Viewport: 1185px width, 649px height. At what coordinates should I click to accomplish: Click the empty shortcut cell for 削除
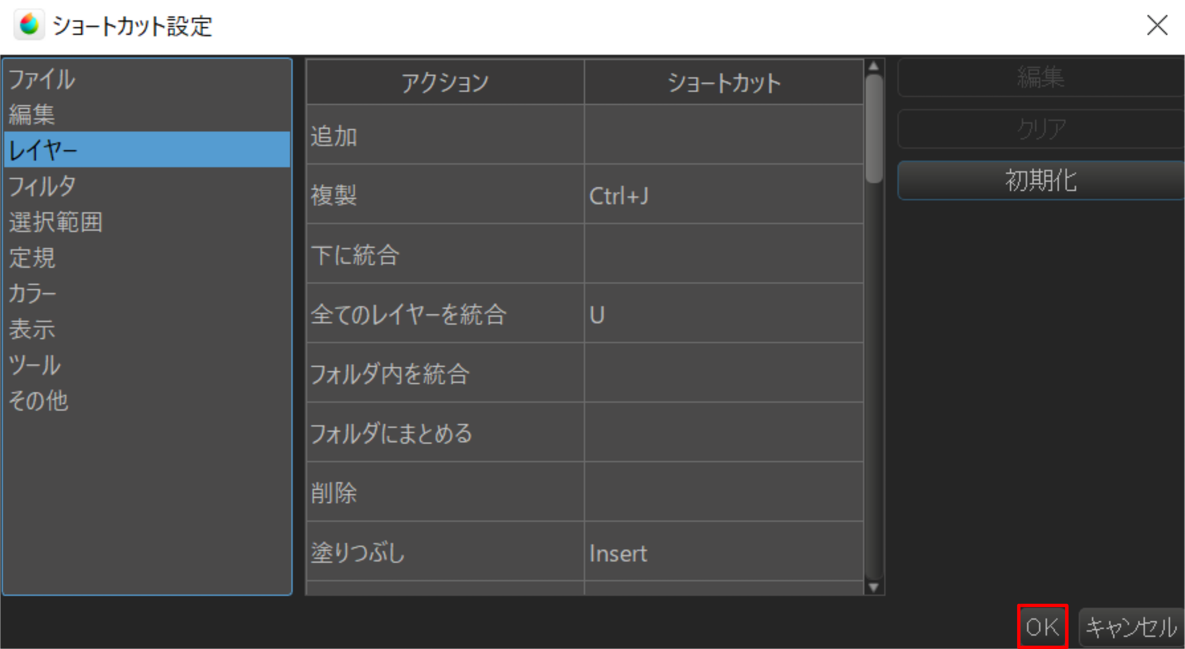(724, 492)
